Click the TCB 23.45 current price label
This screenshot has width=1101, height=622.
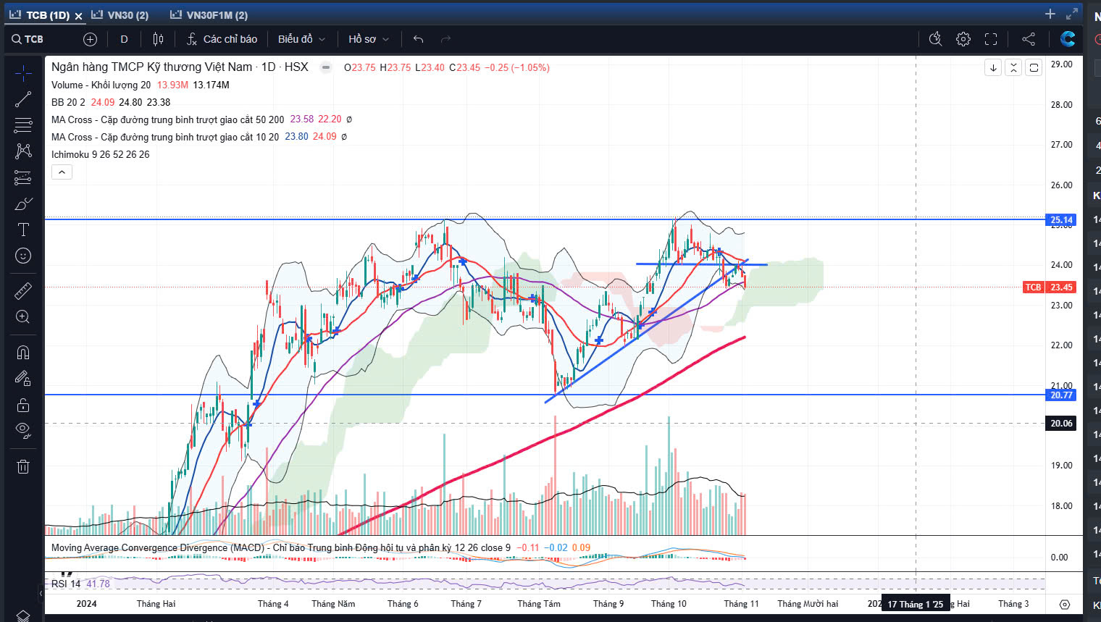point(1049,287)
